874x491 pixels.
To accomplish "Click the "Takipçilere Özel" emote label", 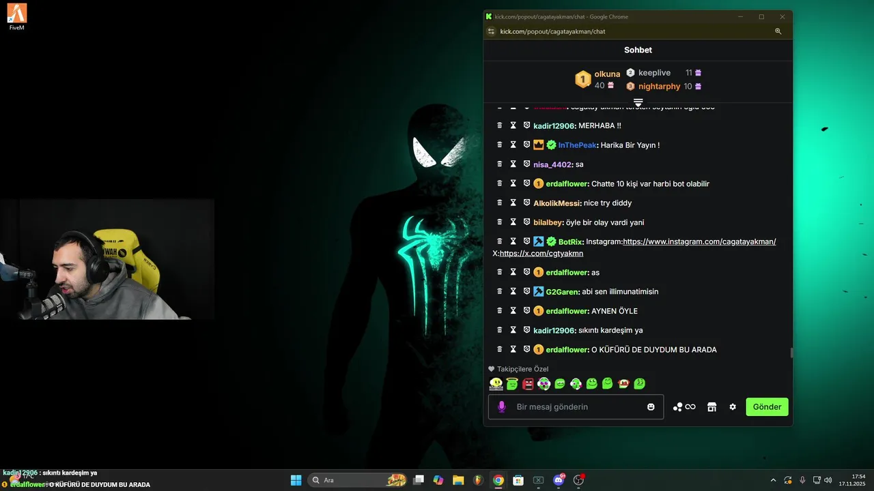I will pyautogui.click(x=522, y=369).
